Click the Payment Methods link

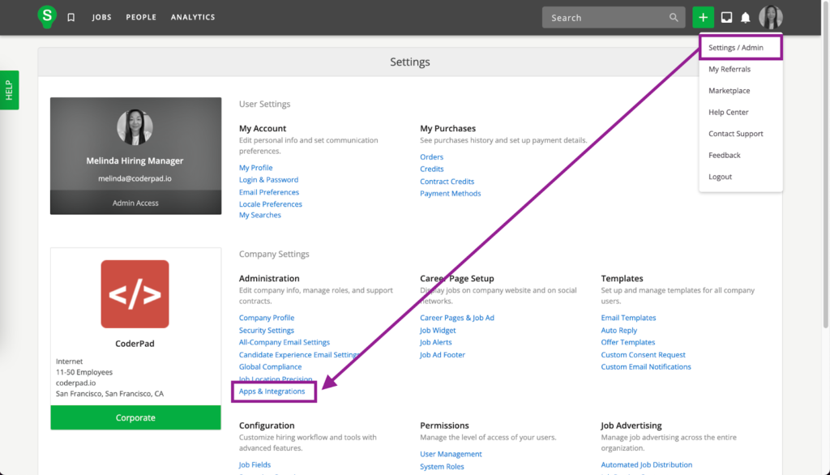450,193
